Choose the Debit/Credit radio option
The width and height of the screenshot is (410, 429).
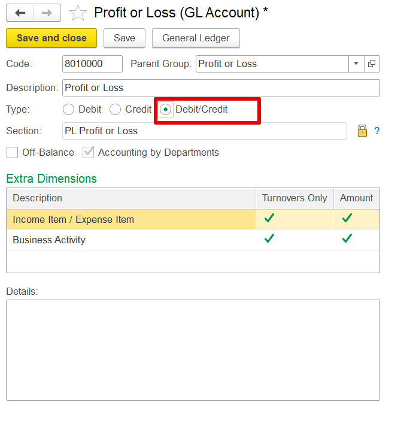165,110
